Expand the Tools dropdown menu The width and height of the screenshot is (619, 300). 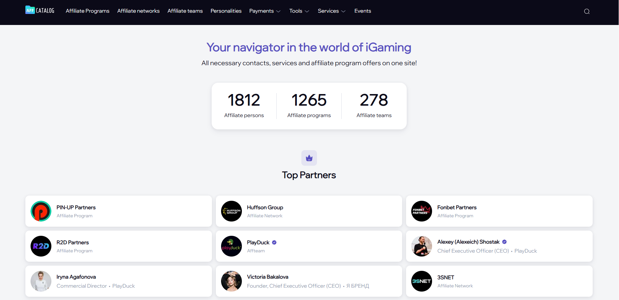click(x=299, y=11)
